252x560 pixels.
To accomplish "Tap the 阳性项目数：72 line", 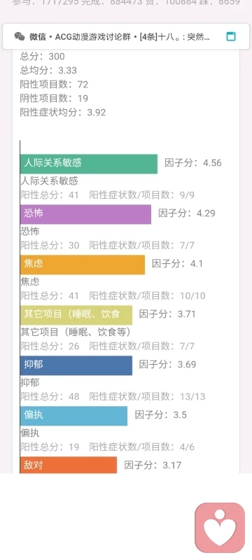I will point(55,84).
